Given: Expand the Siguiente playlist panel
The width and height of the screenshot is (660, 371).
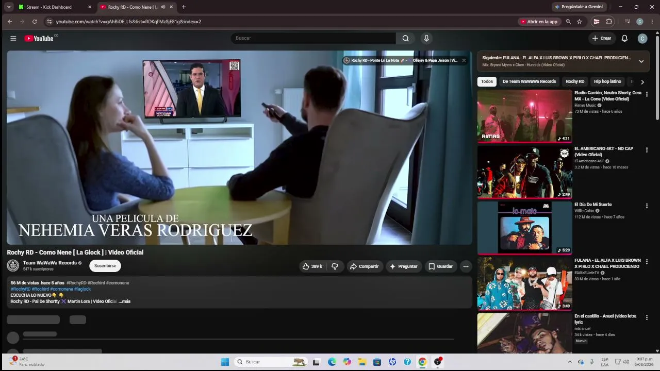Looking at the screenshot, I should [x=641, y=61].
